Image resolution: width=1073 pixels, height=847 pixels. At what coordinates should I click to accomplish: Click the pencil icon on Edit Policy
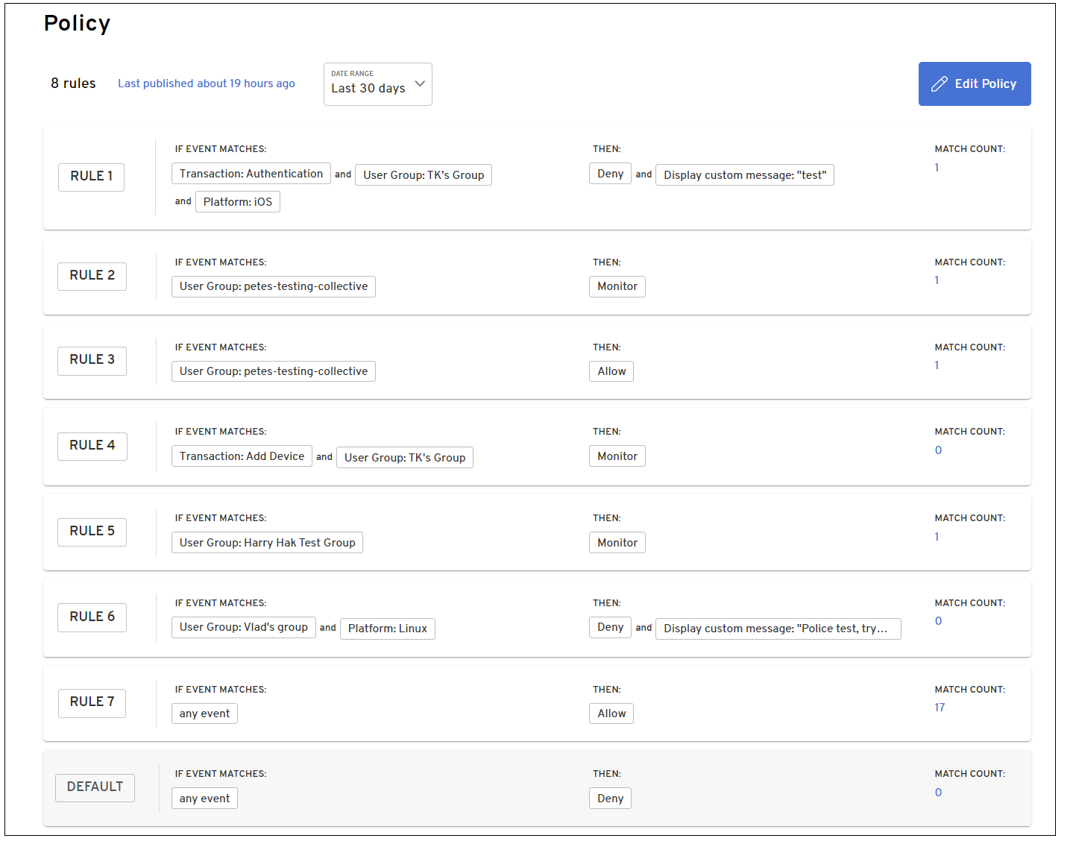click(x=939, y=84)
